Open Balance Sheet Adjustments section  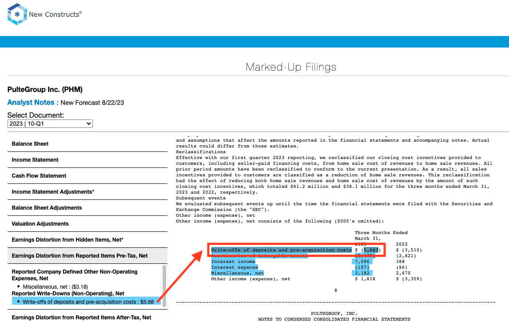pyautogui.click(x=87, y=208)
